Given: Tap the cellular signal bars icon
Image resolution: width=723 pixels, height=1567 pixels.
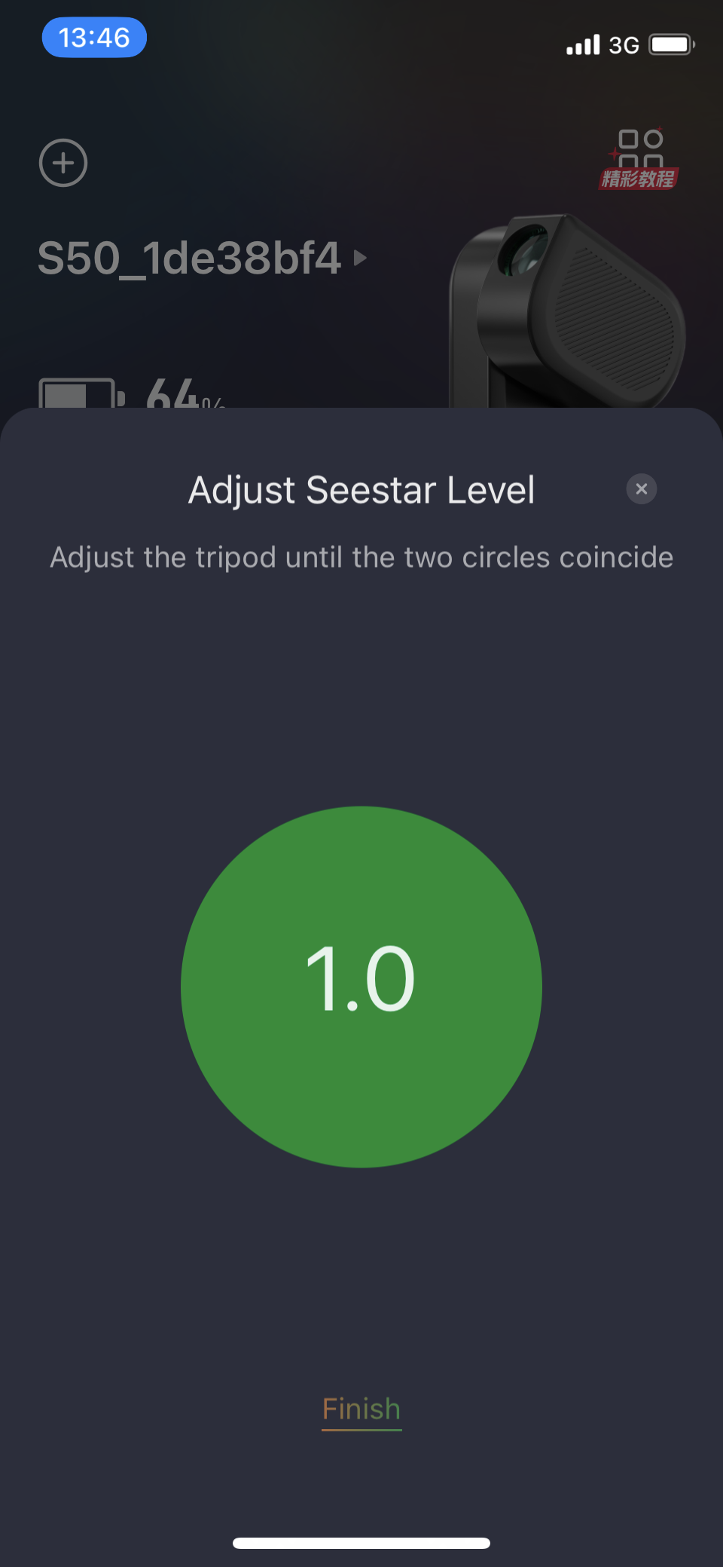Looking at the screenshot, I should 583,44.
